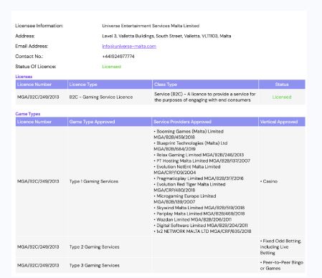Click the Contact No. label
The width and height of the screenshot is (322, 278).
[x=29, y=57]
